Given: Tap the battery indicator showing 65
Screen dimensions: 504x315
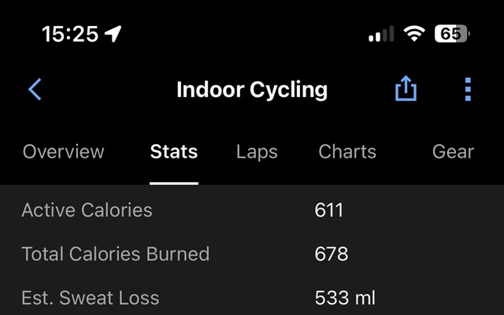Looking at the screenshot, I should click(451, 34).
